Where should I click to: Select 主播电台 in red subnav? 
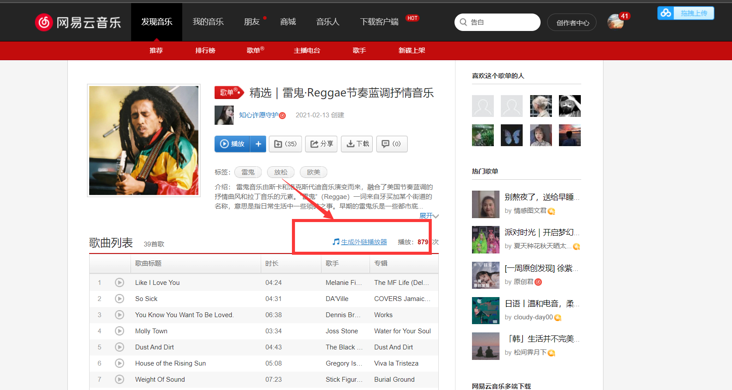tap(307, 51)
